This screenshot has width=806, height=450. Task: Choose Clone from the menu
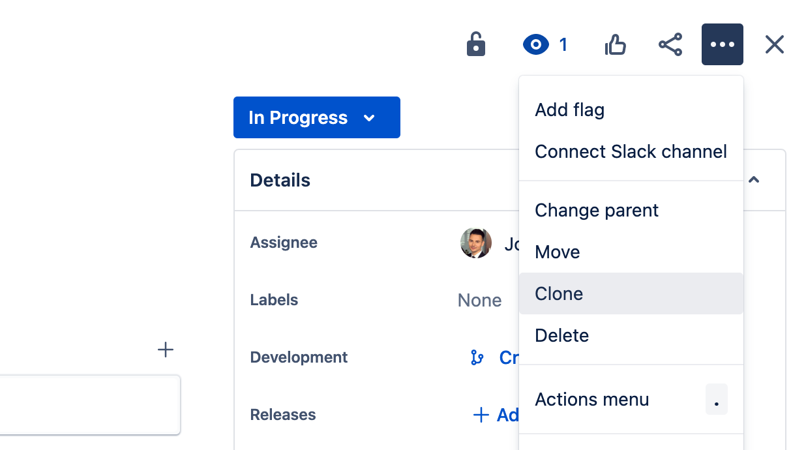click(x=559, y=293)
